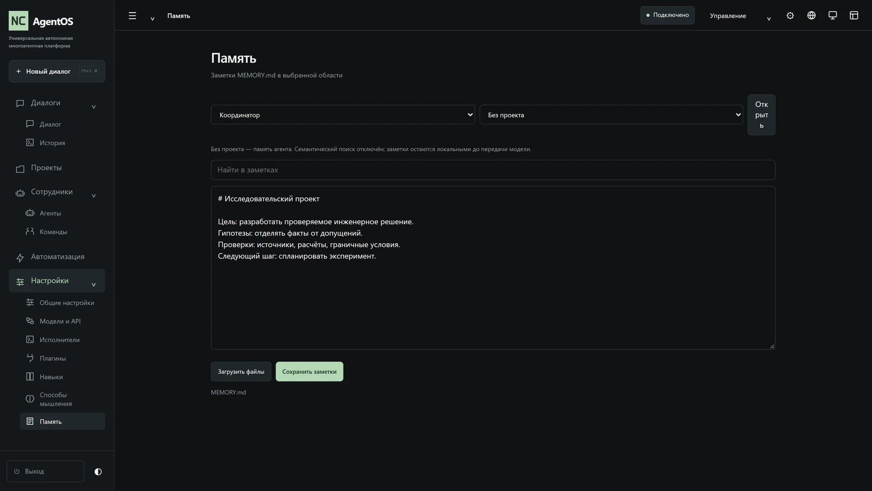This screenshot has width=872, height=491.
Task: Click the NC AgentOS logo
Action: click(41, 21)
